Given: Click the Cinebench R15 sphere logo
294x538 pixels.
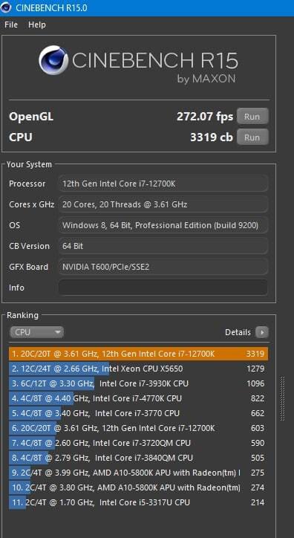Looking at the screenshot, I should point(53,60).
